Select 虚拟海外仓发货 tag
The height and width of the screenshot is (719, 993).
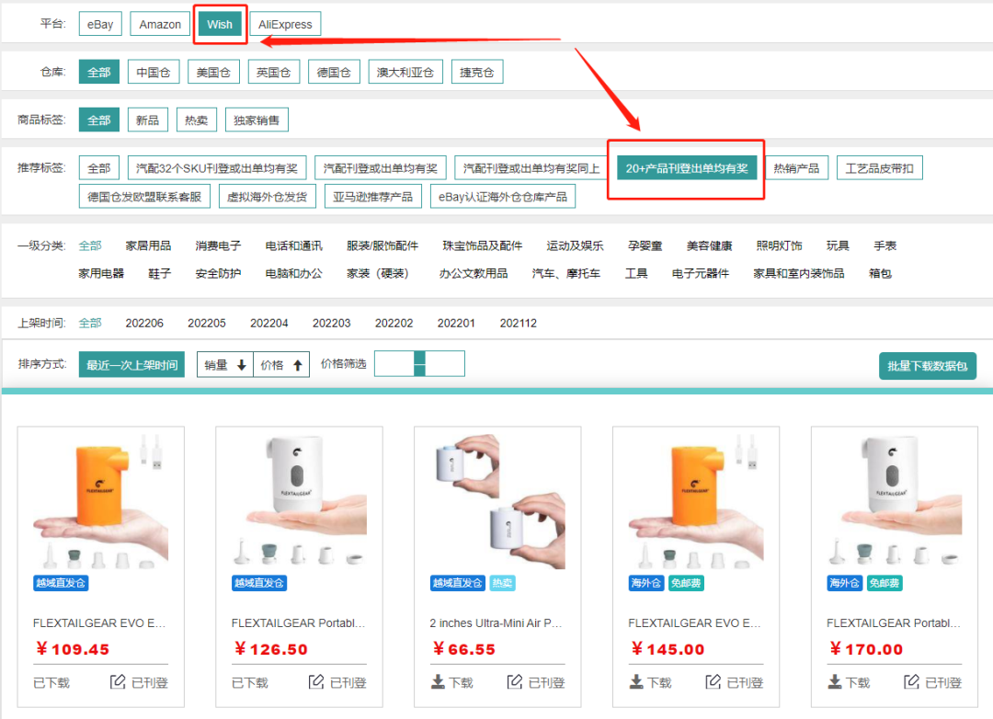[268, 197]
